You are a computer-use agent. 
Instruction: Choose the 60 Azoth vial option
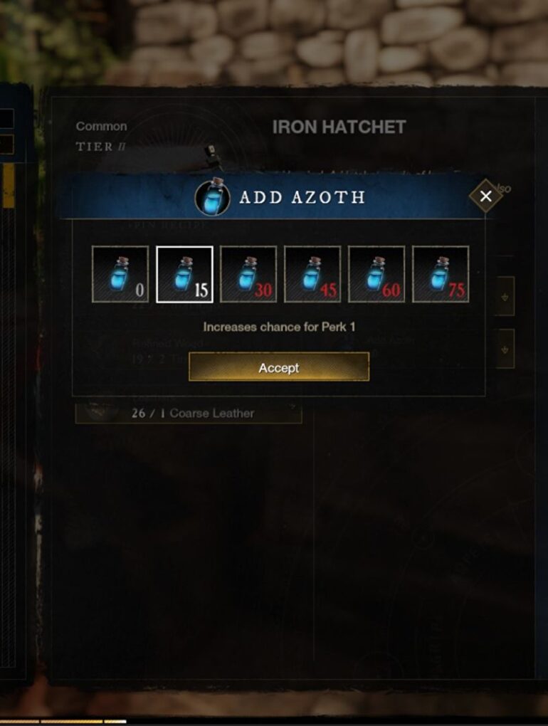pyautogui.click(x=376, y=274)
